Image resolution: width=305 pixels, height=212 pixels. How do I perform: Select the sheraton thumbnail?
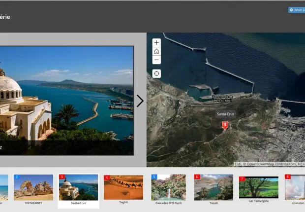pos(295,187)
